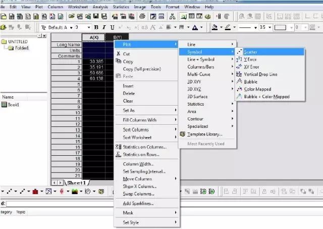Open the font name dropdown
The height and width of the screenshot is (229, 323).
[x=71, y=27]
